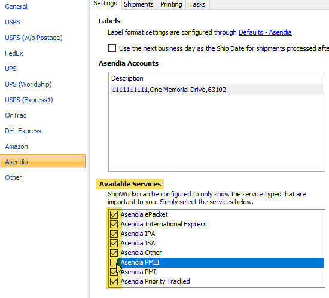Open Amazon provider settings

[x=16, y=146]
